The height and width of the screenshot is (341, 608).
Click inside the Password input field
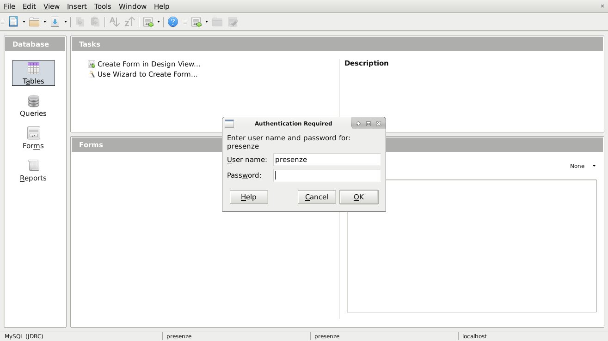click(327, 175)
